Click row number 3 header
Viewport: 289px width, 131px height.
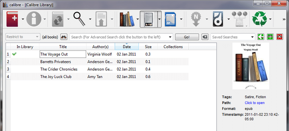[8, 69]
